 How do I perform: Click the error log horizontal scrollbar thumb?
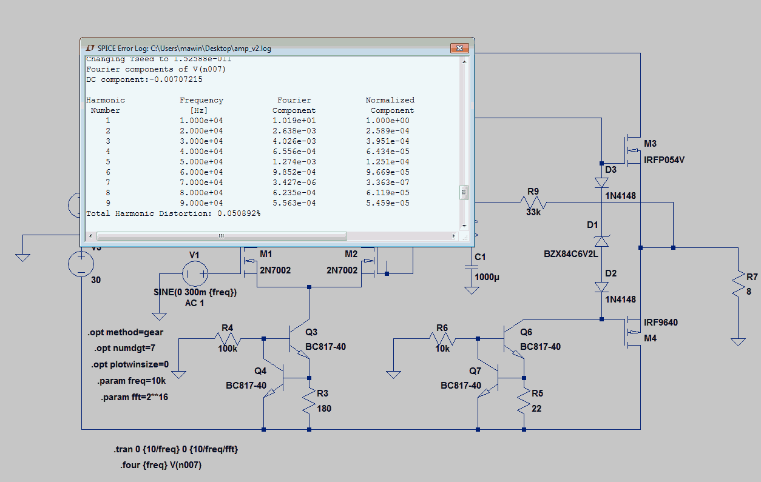click(x=222, y=236)
